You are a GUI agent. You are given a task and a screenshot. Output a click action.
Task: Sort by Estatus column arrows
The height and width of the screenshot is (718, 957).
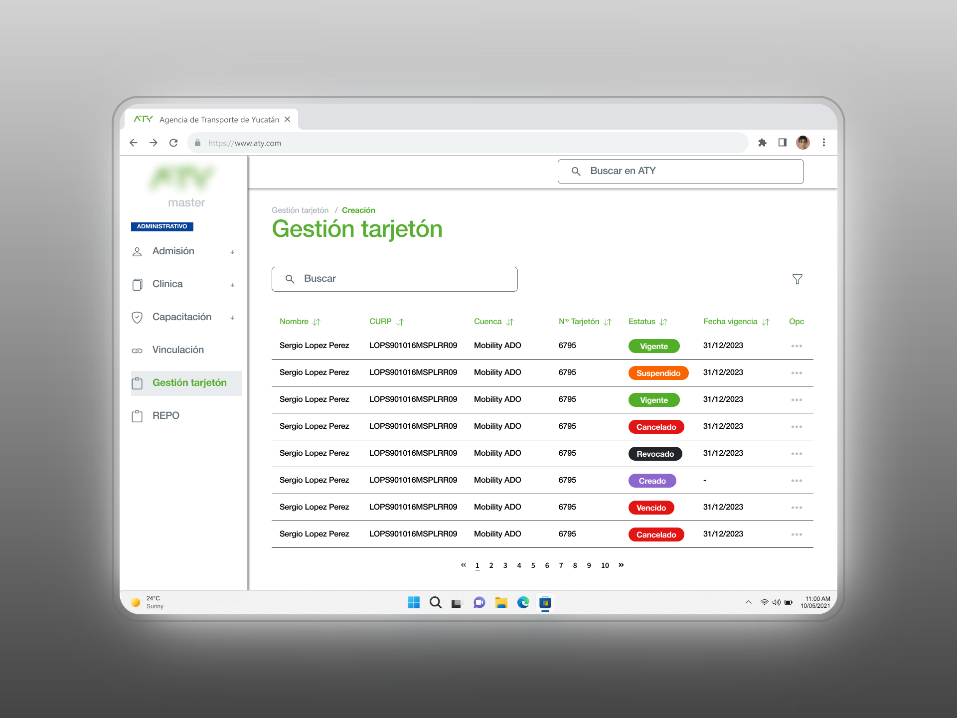(663, 322)
